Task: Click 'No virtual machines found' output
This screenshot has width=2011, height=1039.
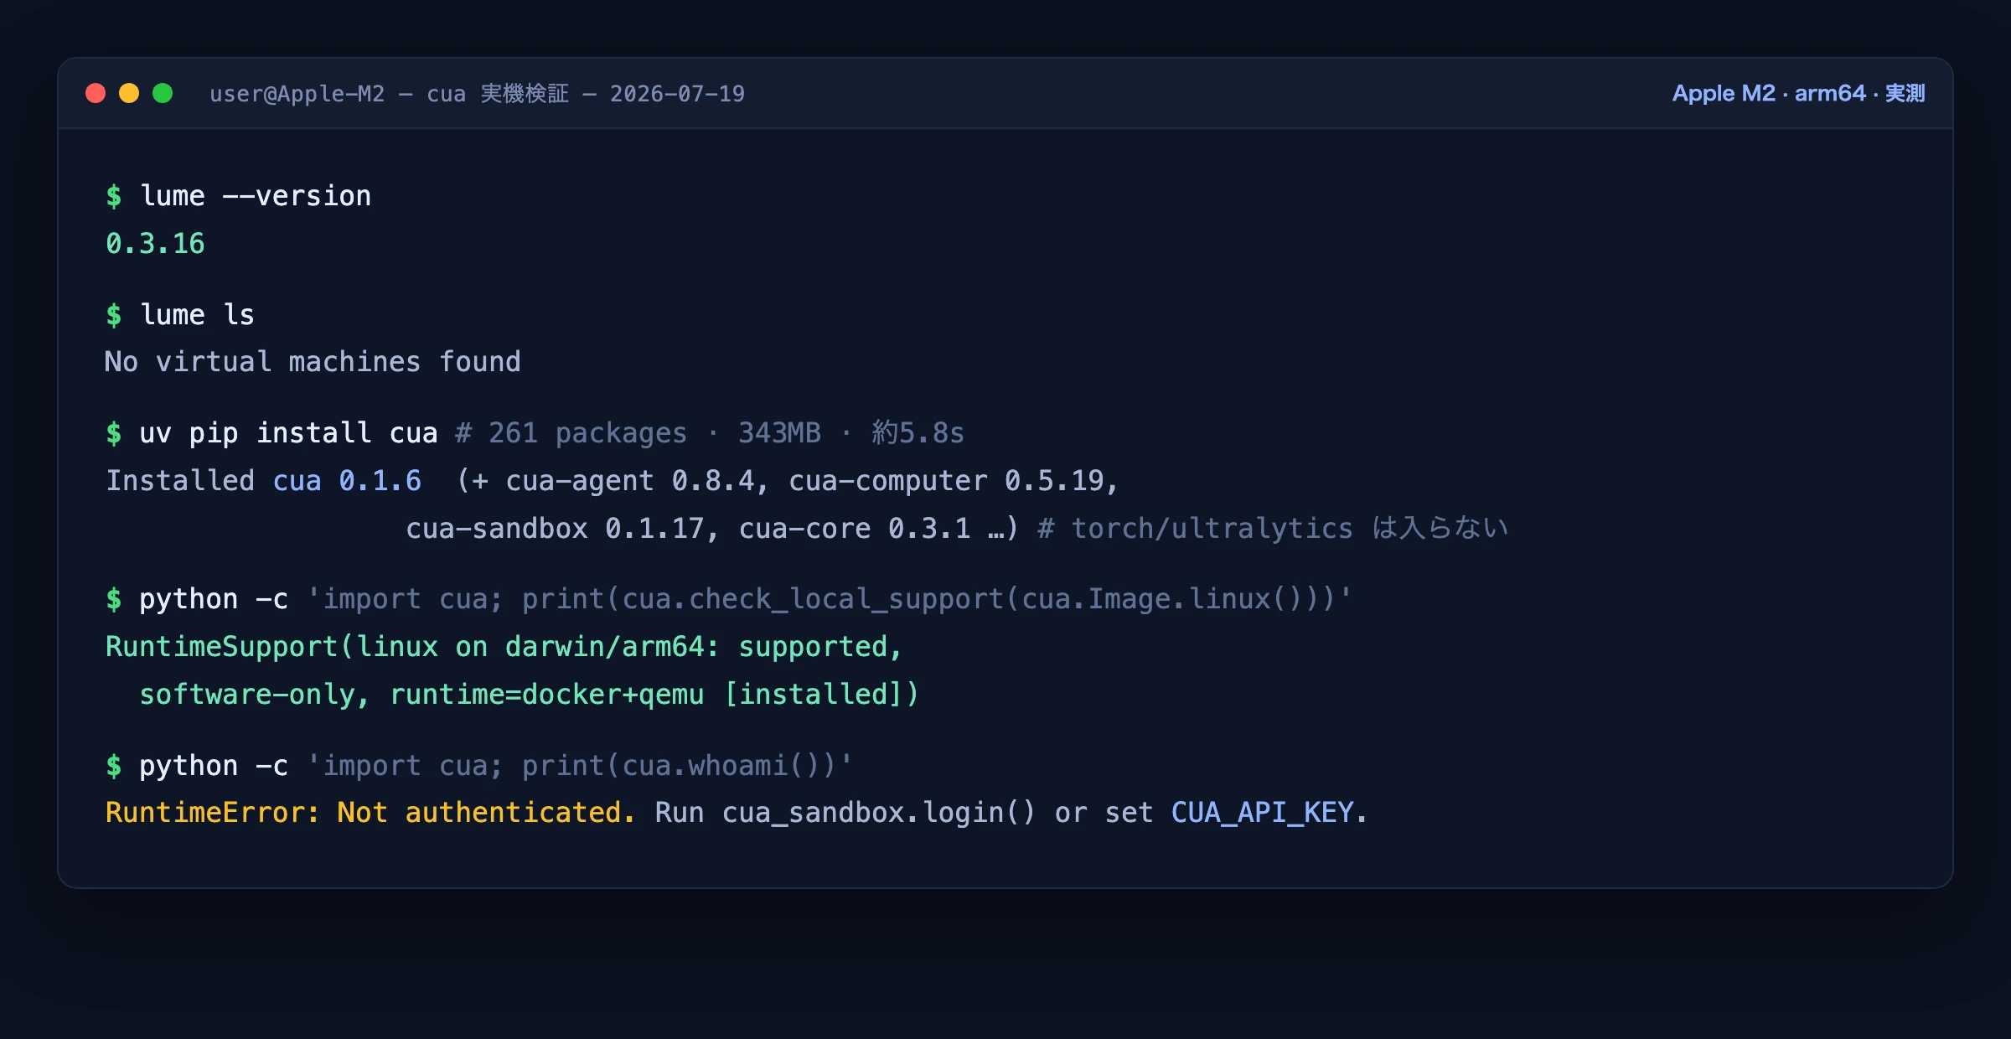Action: coord(313,362)
